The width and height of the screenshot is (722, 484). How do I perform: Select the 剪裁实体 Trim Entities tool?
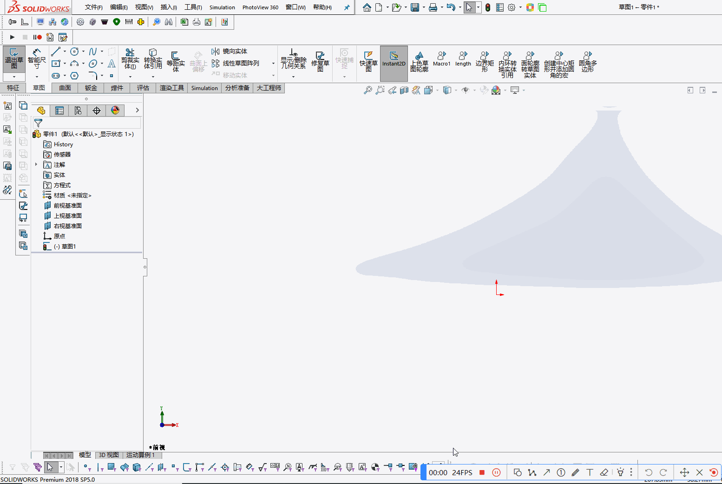[x=130, y=59]
